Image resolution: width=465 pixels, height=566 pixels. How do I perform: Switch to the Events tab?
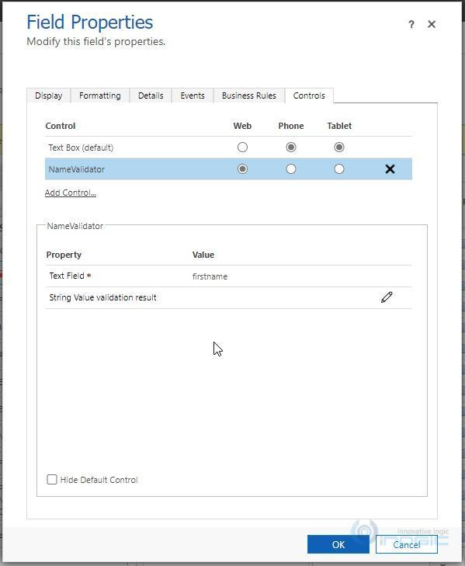click(193, 95)
